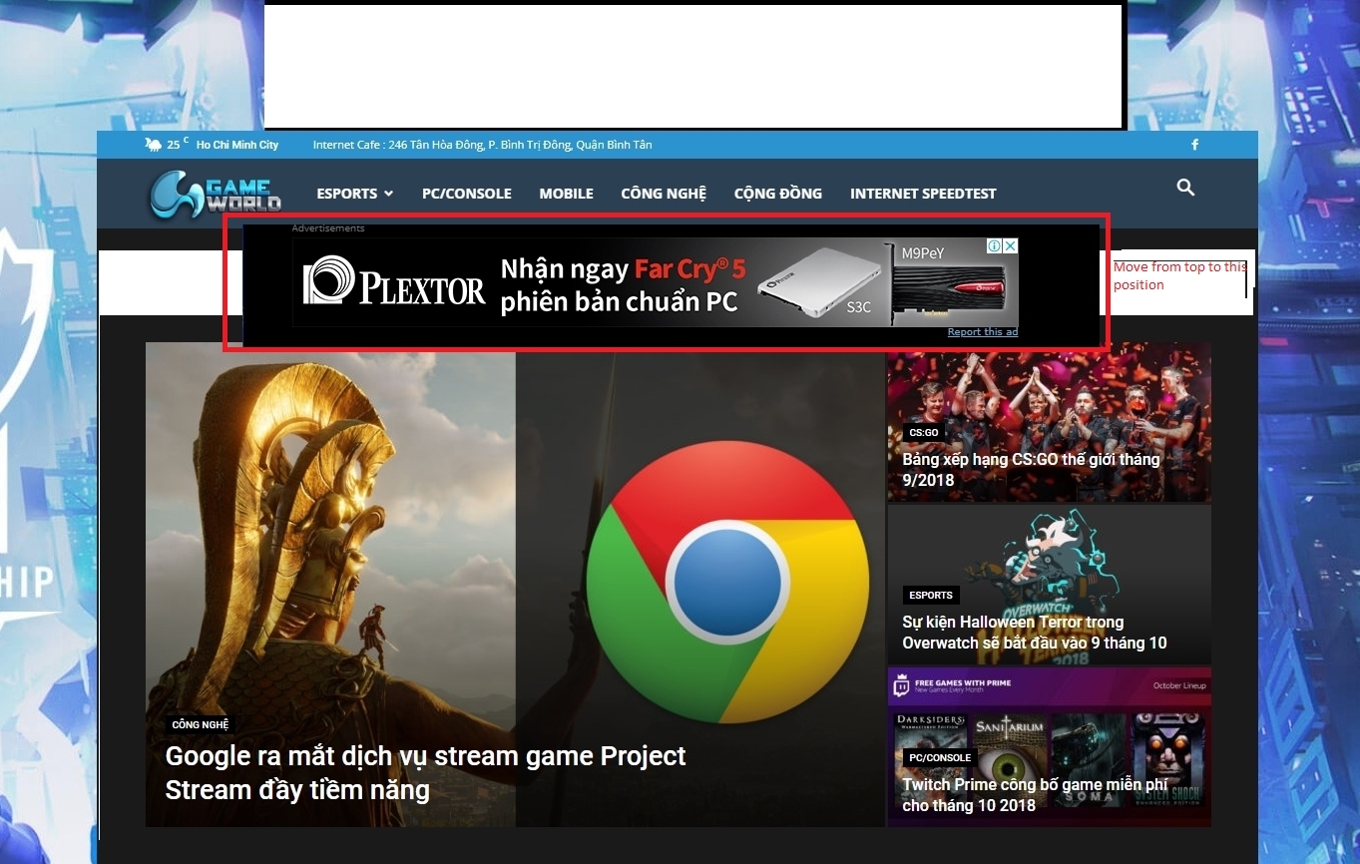Open the CỘNG ĐỒNG navigation item
The width and height of the screenshot is (1360, 864).
[778, 194]
